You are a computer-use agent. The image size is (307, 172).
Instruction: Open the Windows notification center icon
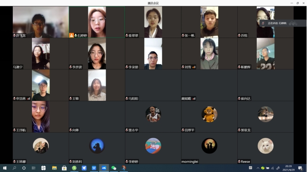[x=300, y=168]
